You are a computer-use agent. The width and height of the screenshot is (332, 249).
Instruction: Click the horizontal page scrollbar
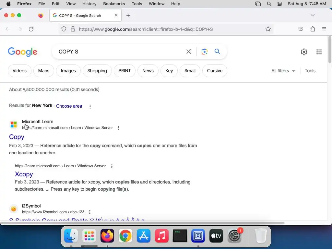(142, 223)
